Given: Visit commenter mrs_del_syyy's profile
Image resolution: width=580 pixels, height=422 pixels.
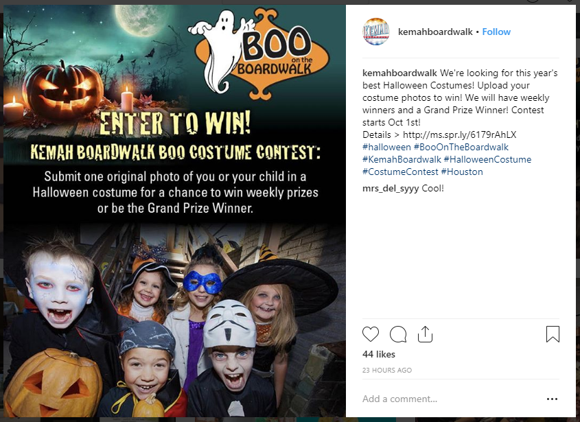Looking at the screenshot, I should click(x=391, y=188).
